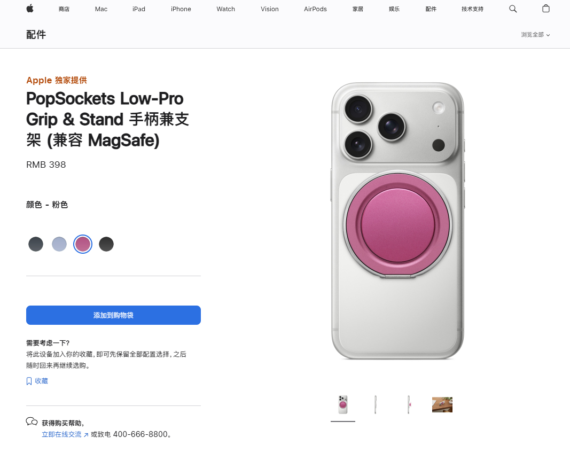Select the light blue color swatch
Screen dimensions: 570x453
(x=59, y=244)
